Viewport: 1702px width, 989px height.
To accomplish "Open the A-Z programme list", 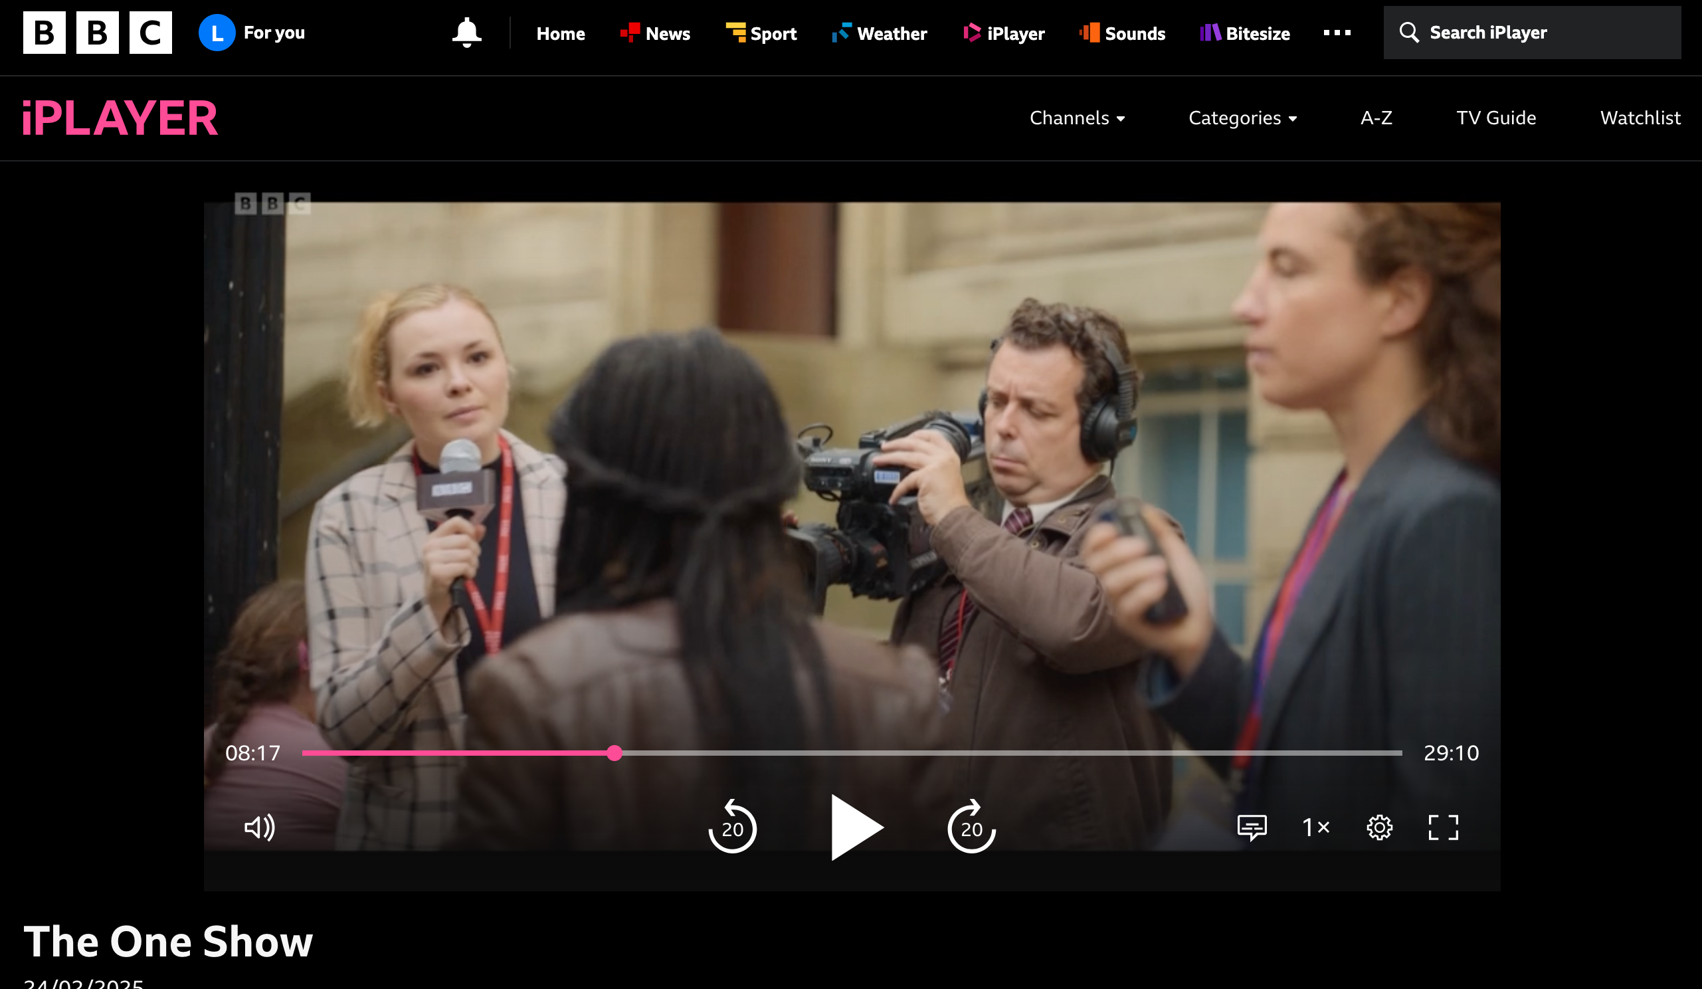I will pos(1376,118).
